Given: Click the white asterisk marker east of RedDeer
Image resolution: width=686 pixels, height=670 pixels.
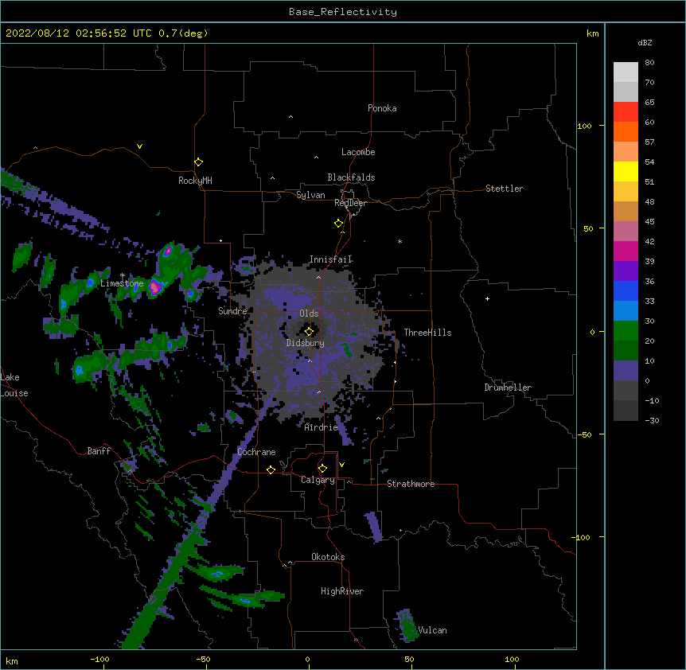Looking at the screenshot, I should [x=400, y=241].
